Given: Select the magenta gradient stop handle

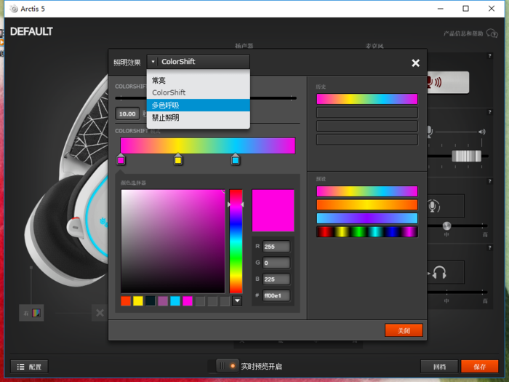Looking at the screenshot, I should [121, 160].
